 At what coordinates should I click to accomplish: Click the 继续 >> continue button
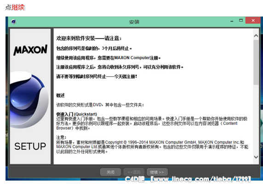[157, 172]
